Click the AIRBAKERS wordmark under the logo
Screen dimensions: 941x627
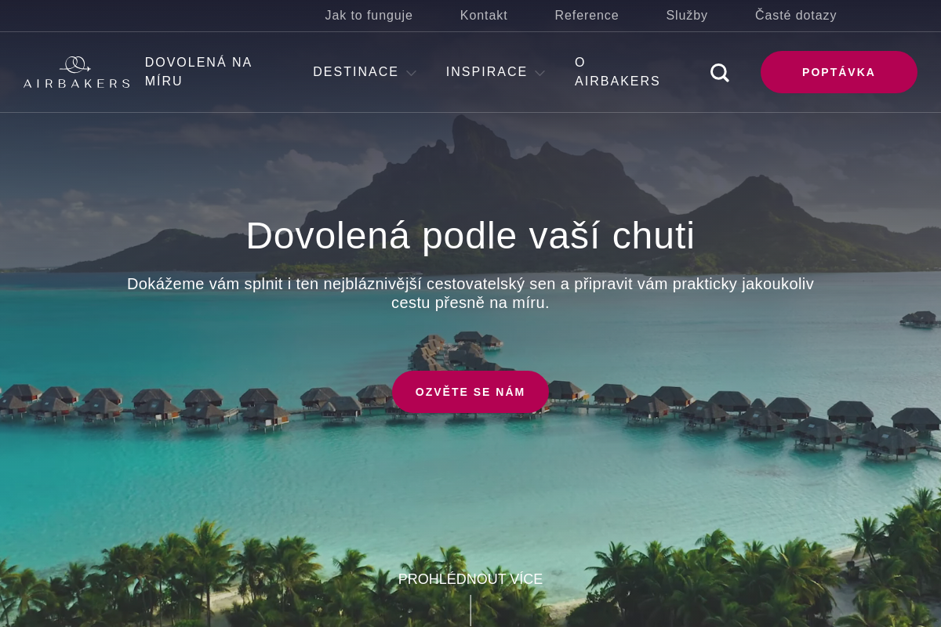coord(77,83)
